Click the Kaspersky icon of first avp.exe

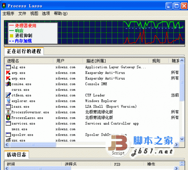click(x=8, y=73)
